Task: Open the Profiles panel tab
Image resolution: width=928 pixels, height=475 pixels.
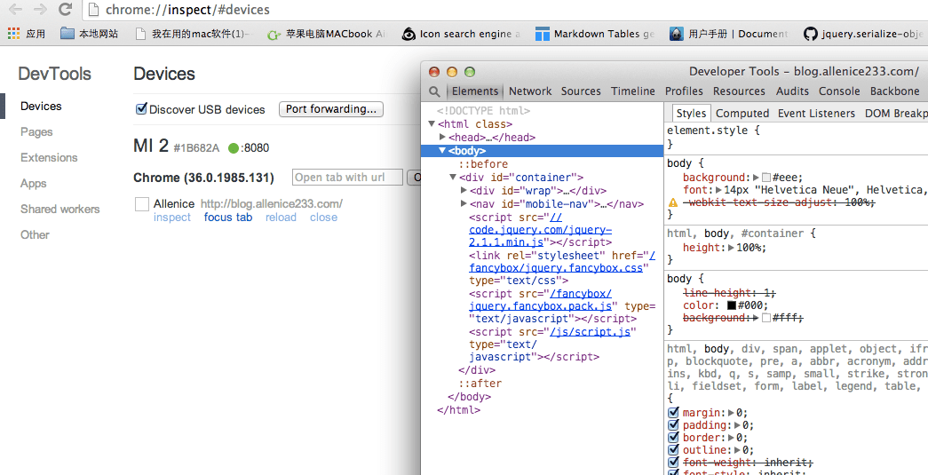Action: click(684, 91)
